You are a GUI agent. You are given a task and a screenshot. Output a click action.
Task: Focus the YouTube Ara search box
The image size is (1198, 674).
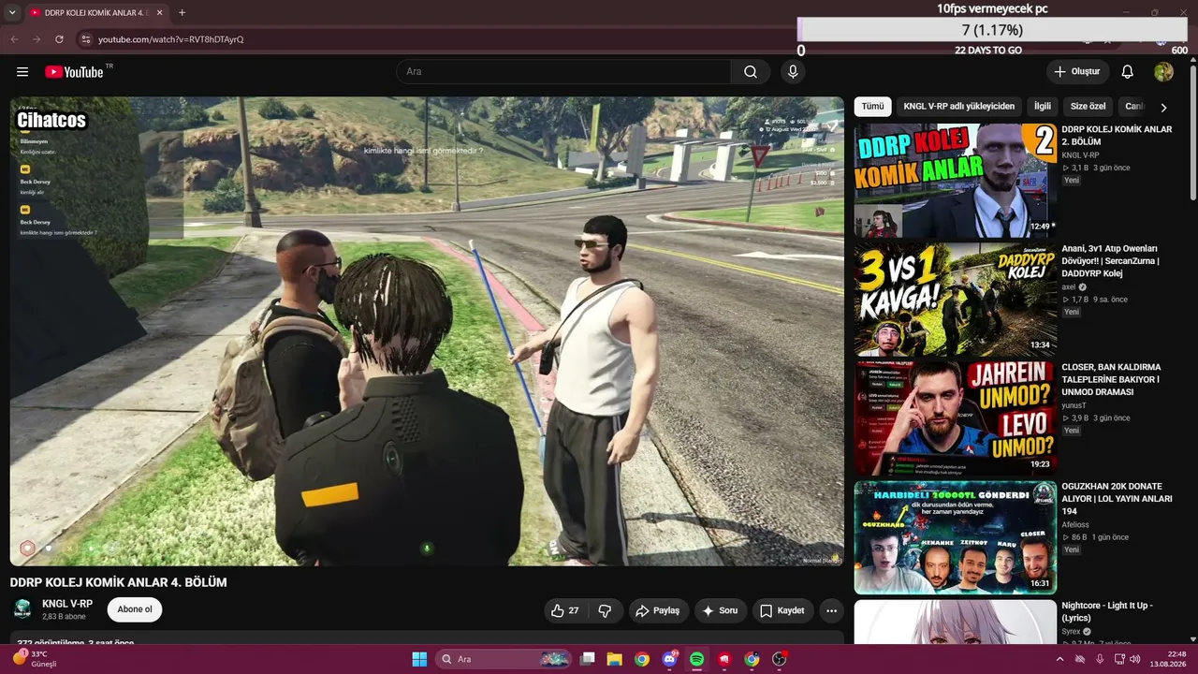coord(563,72)
